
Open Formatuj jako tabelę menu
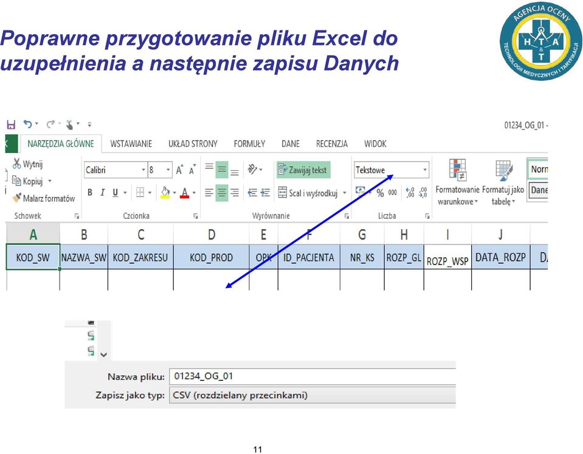[x=503, y=182]
